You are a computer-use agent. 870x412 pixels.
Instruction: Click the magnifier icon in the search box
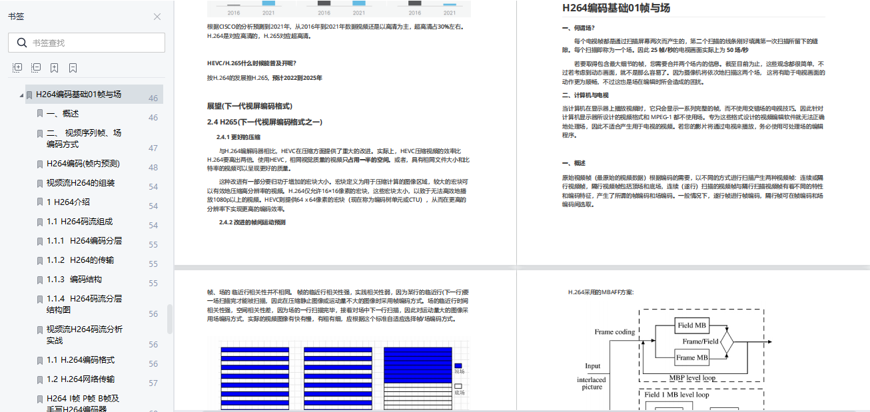click(x=22, y=42)
